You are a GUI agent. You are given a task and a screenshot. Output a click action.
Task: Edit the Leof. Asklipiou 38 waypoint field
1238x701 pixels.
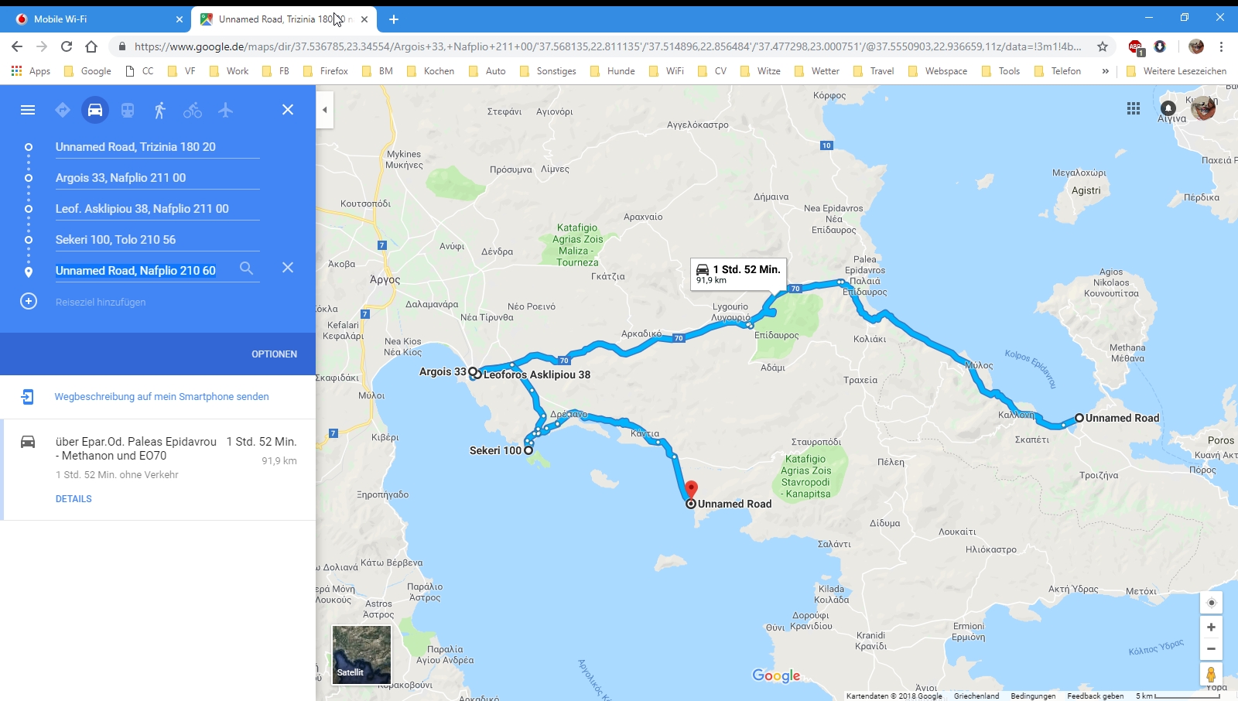[x=157, y=208]
